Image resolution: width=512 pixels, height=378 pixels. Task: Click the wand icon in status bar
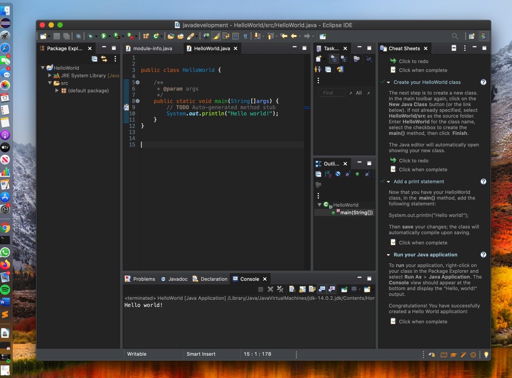coord(464,354)
